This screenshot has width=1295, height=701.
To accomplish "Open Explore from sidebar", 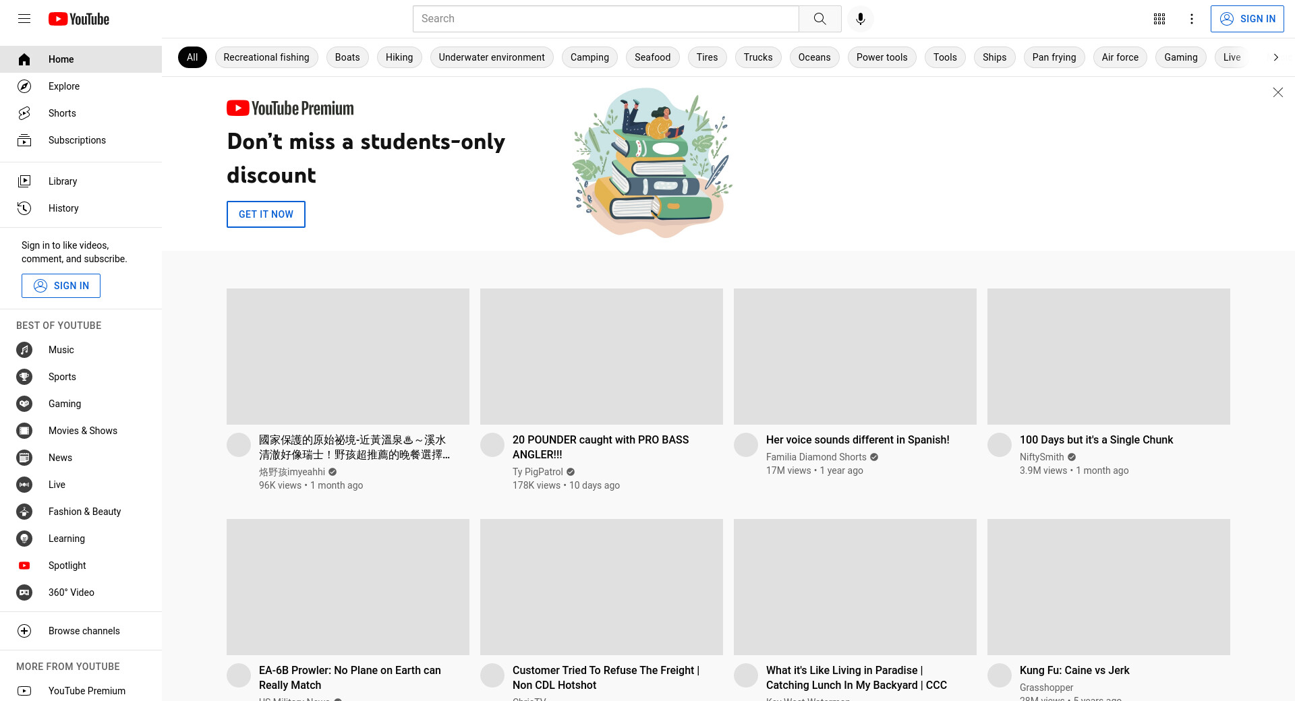I will [x=81, y=86].
